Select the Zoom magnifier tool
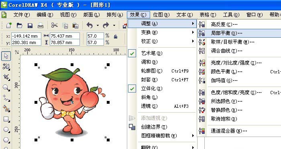 [x=6, y=88]
